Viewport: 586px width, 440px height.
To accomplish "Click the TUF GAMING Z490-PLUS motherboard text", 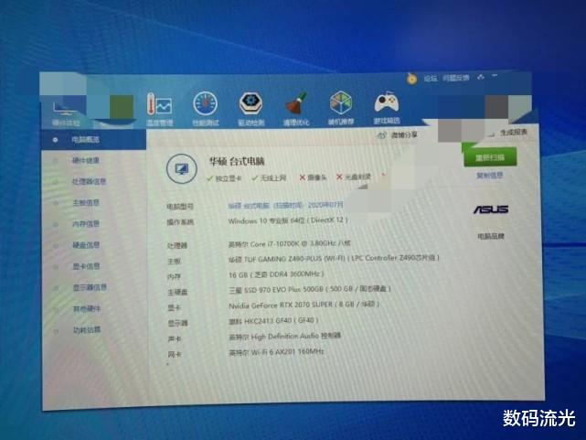I will point(334,258).
